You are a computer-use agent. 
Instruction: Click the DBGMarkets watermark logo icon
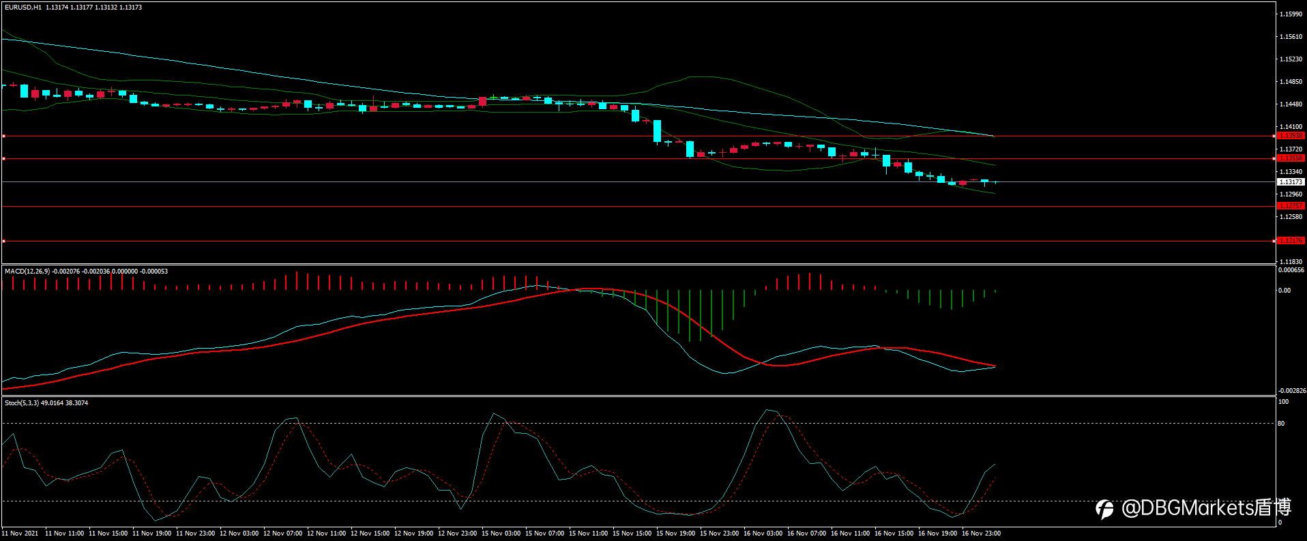tap(1104, 509)
